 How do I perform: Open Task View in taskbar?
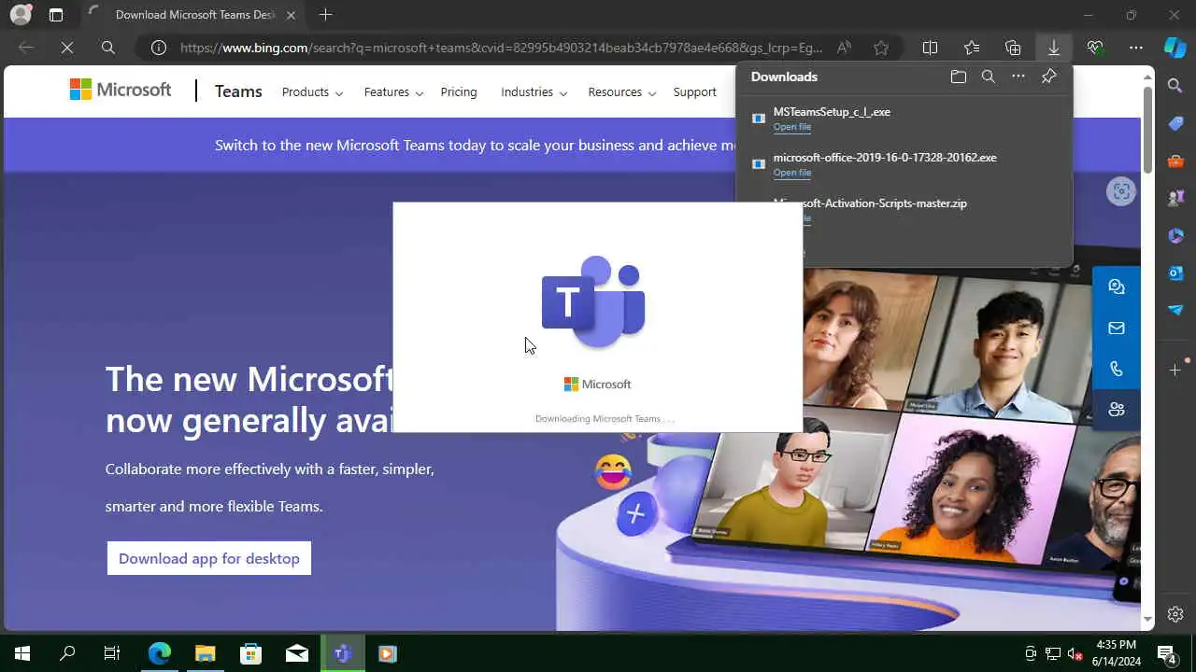click(112, 653)
